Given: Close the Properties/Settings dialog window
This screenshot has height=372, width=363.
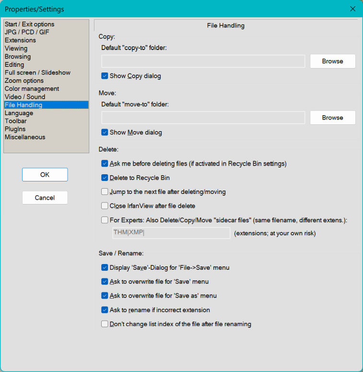Looking at the screenshot, I should (x=353, y=9).
